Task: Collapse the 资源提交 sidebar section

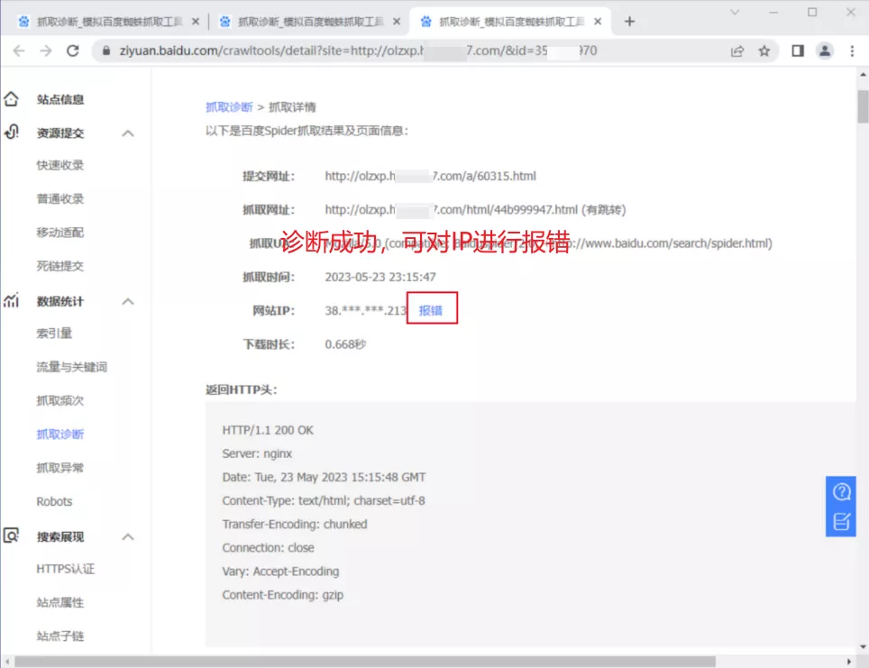Action: pyautogui.click(x=128, y=133)
